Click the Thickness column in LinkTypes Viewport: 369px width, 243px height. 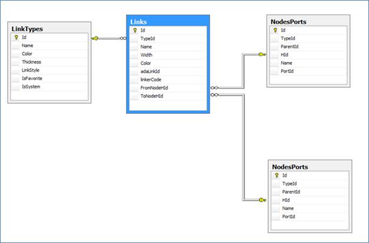coord(31,61)
